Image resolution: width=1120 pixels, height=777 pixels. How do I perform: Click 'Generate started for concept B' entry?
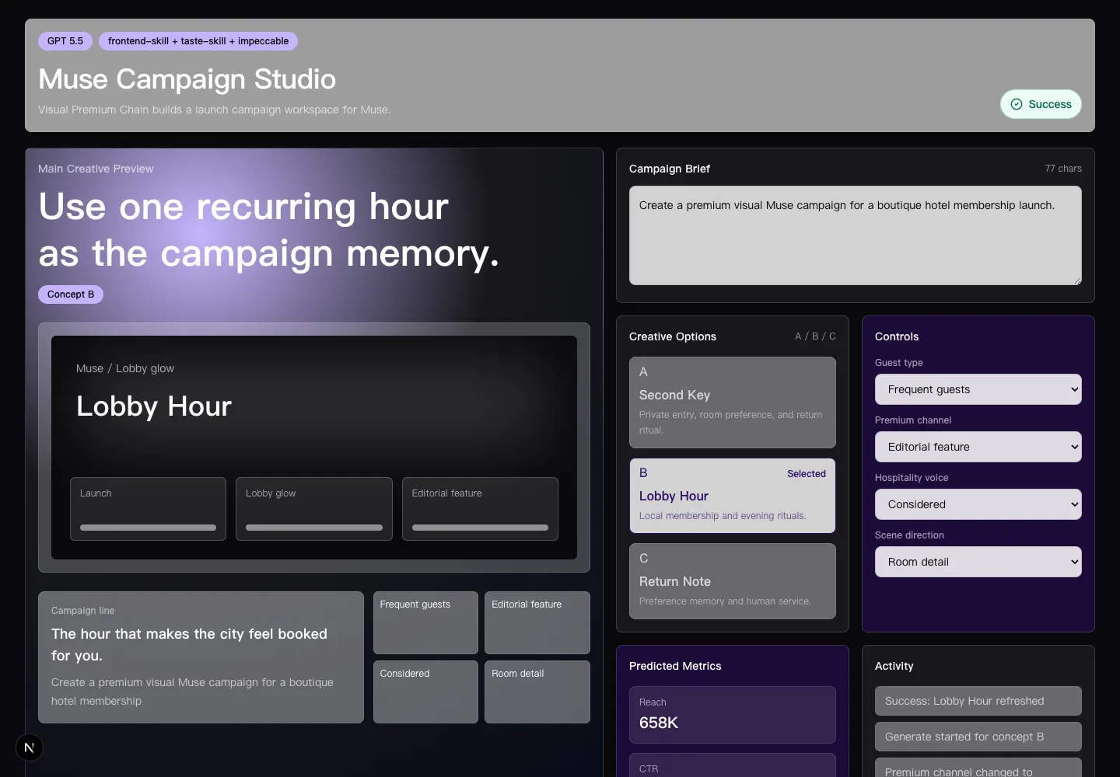tap(978, 737)
